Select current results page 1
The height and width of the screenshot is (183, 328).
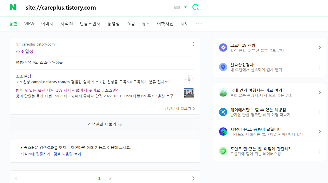[99, 178]
